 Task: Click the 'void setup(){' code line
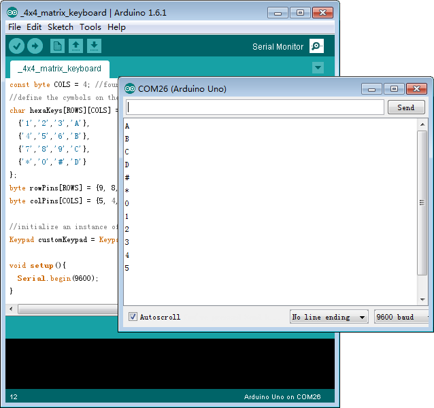(37, 266)
